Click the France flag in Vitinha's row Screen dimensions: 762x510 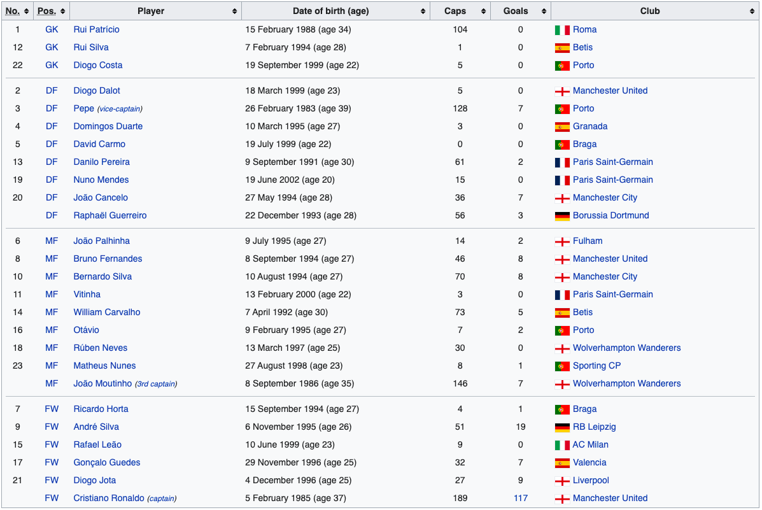[x=562, y=295]
